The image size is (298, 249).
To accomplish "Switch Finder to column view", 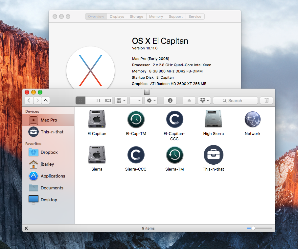I will 99,100.
